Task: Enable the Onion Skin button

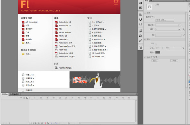Action: click(52, 123)
